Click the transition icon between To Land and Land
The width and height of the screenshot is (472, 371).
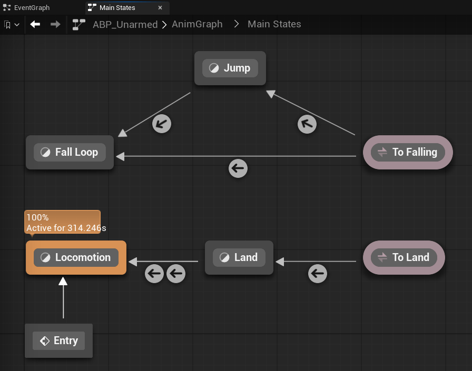(x=317, y=274)
